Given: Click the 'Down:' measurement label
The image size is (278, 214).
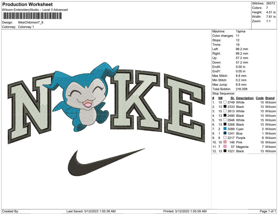Looking at the screenshot, I should (217, 62).
